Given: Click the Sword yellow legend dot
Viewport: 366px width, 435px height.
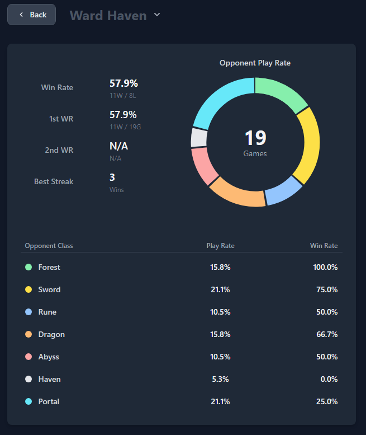Looking at the screenshot, I should pos(28,289).
